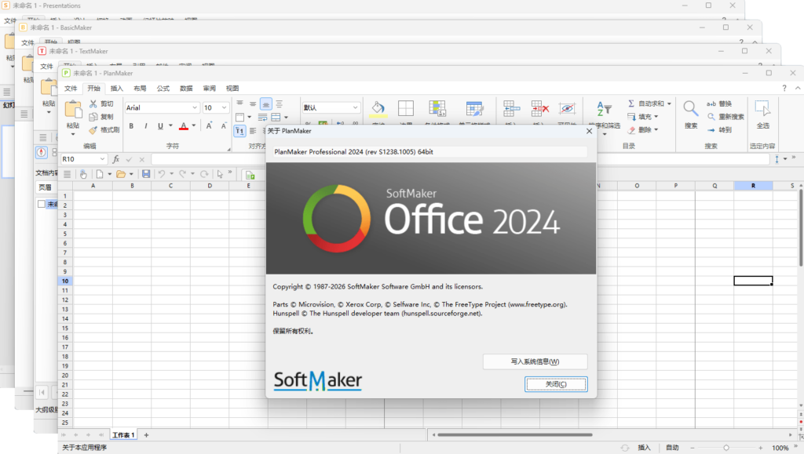The image size is (804, 454).
Task: Open the PlanMaker 文件 menu
Action: click(x=71, y=89)
